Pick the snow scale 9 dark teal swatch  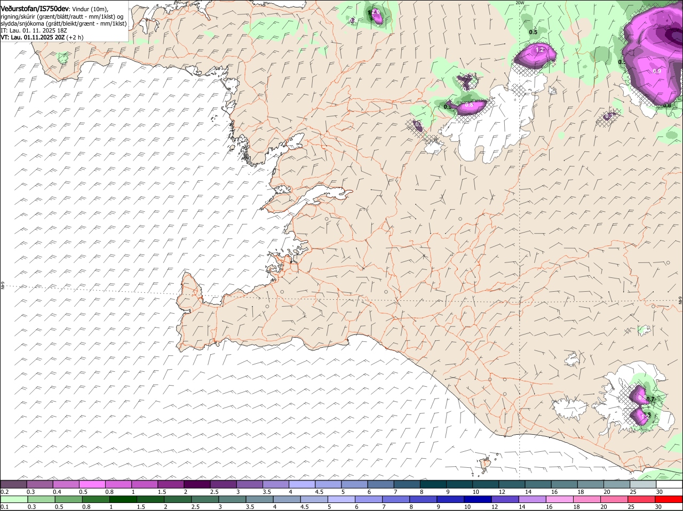click(459, 484)
